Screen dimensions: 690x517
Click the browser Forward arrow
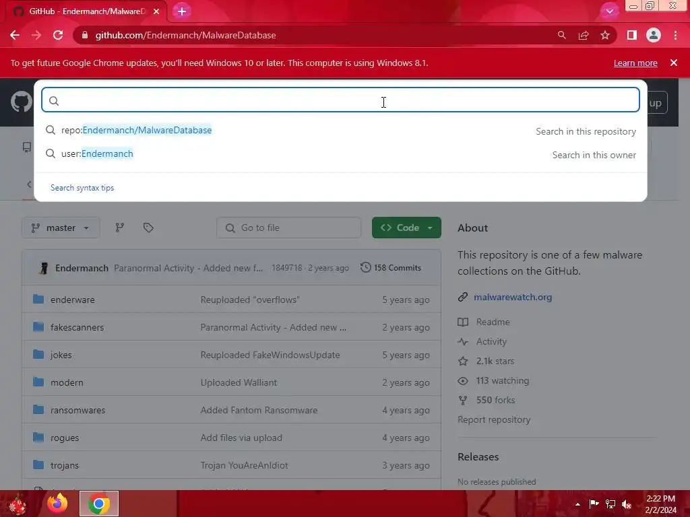pyautogui.click(x=36, y=35)
